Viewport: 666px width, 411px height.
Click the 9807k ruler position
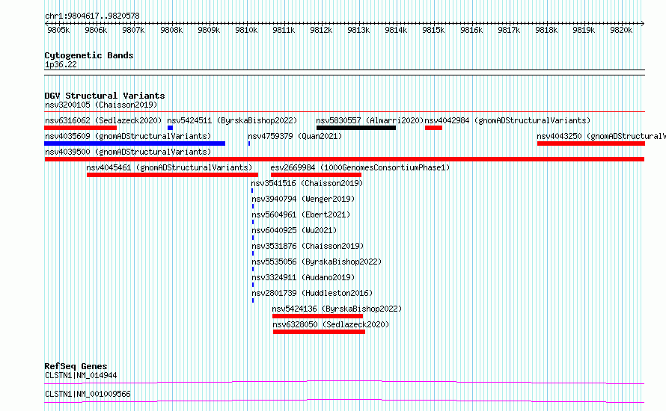coord(133,30)
